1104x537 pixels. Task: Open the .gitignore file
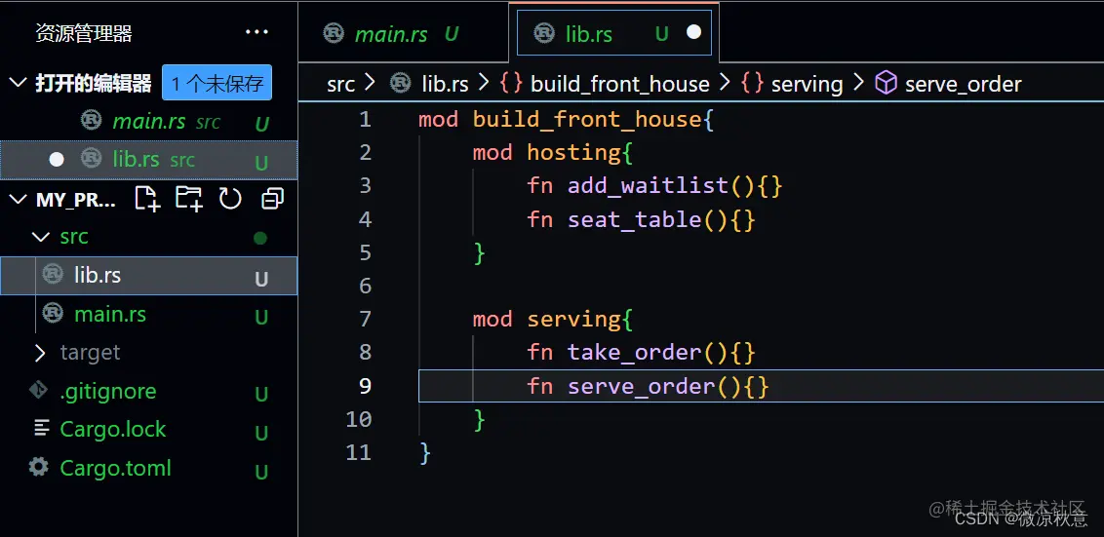(148, 392)
